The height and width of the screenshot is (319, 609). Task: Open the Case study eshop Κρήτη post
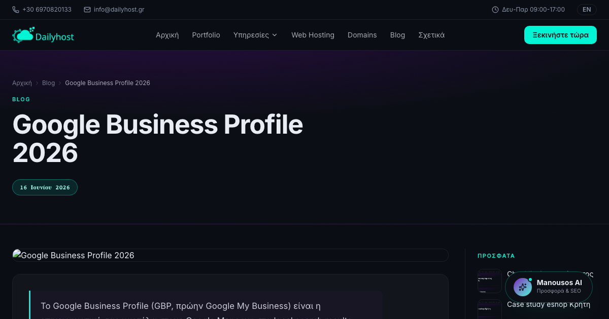tap(549, 304)
